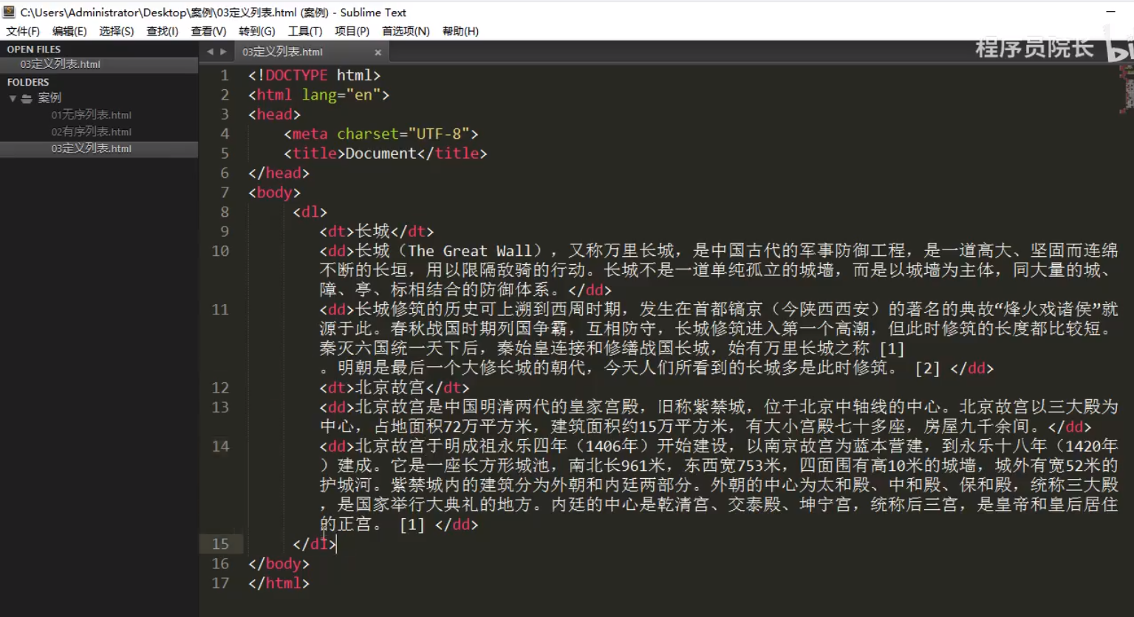The height and width of the screenshot is (617, 1134).
Task: Click the closing </body> tag
Action: pyautogui.click(x=279, y=564)
